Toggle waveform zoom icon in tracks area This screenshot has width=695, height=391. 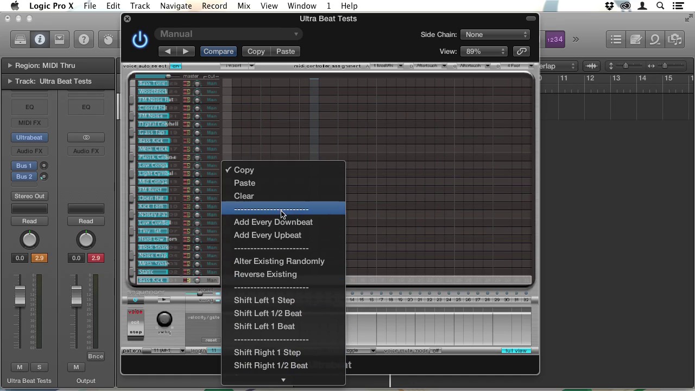click(x=592, y=66)
